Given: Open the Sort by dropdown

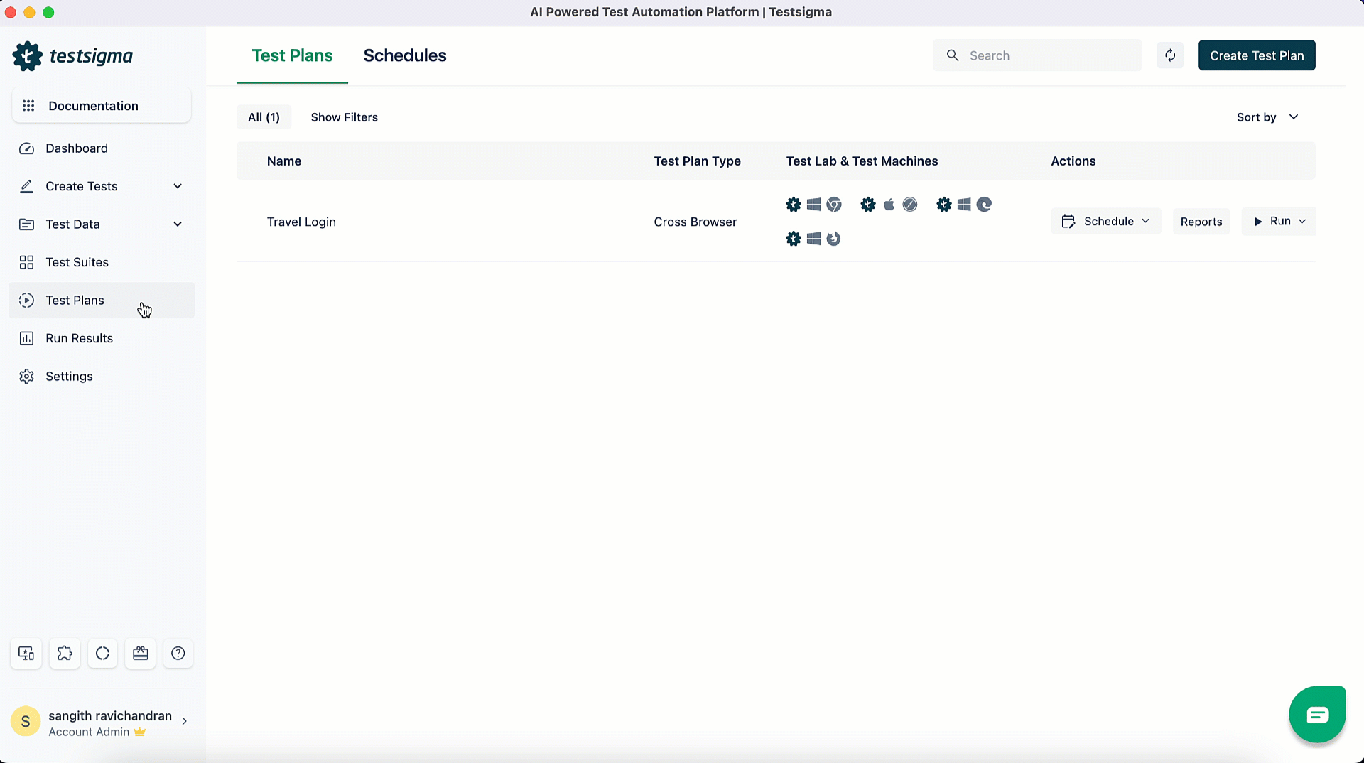Looking at the screenshot, I should pos(1268,117).
